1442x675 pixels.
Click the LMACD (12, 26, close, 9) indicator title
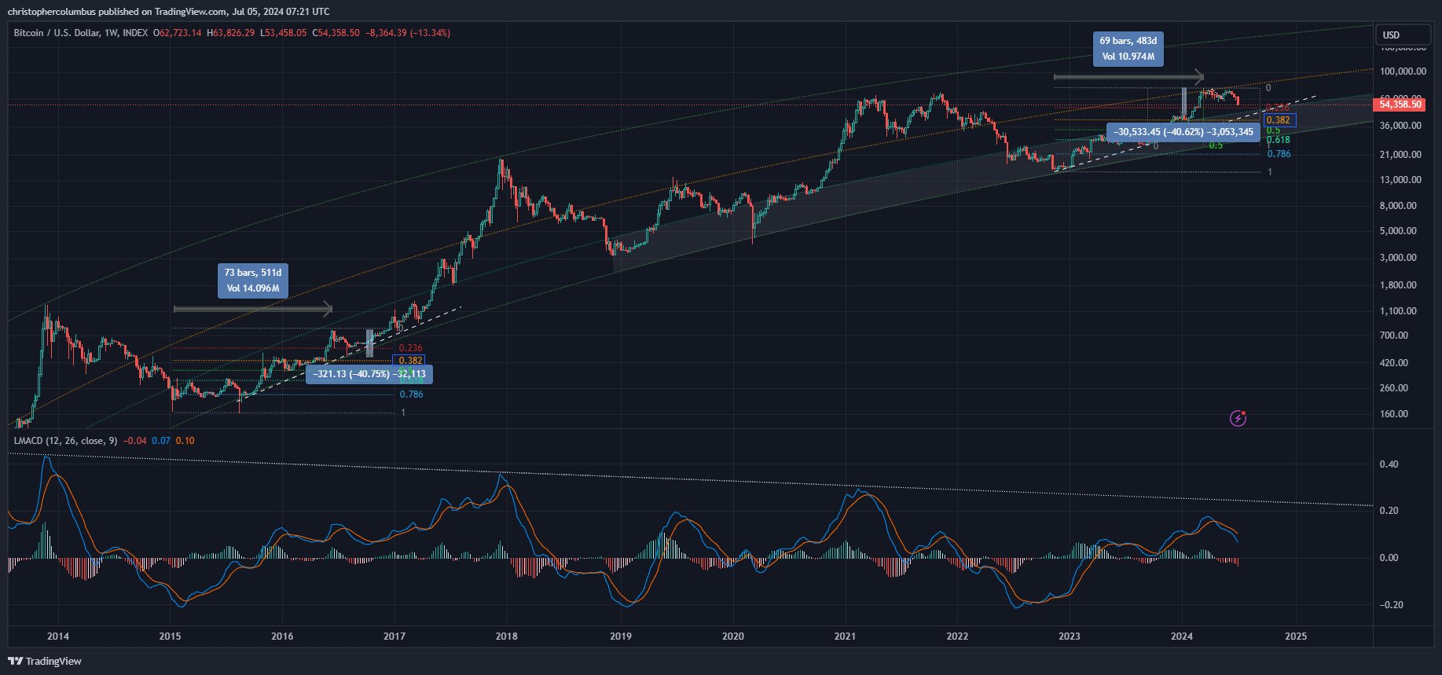click(x=65, y=441)
